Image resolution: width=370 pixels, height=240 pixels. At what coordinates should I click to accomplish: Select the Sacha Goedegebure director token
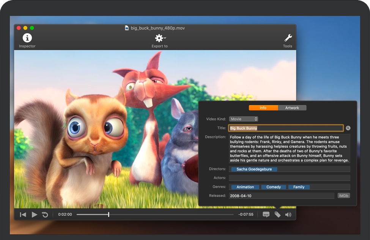click(x=254, y=169)
